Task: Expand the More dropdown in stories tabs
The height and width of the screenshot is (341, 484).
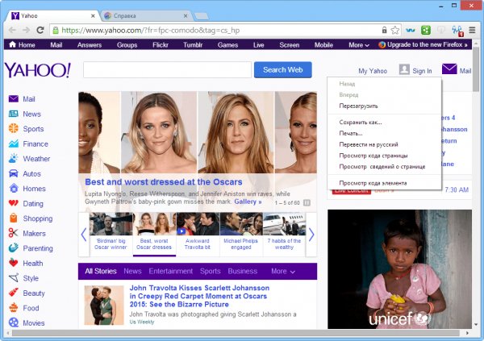Action: pos(283,271)
